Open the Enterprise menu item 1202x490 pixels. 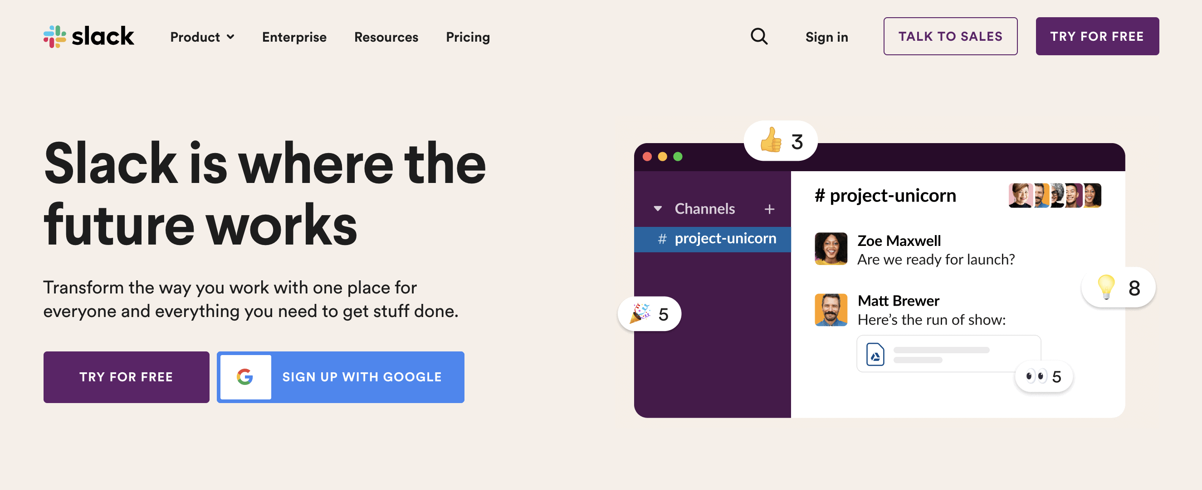[294, 37]
